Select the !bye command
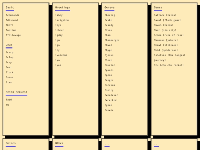Image resolution: width=200 pixels, height=150 pixels. point(58,25)
